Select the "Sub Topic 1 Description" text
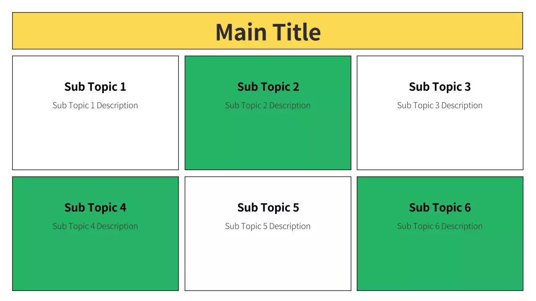Viewport: 536px width, 301px height. 95,105
